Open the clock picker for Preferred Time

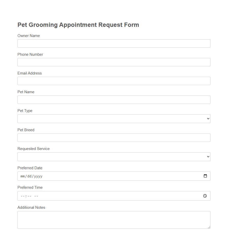205,196
